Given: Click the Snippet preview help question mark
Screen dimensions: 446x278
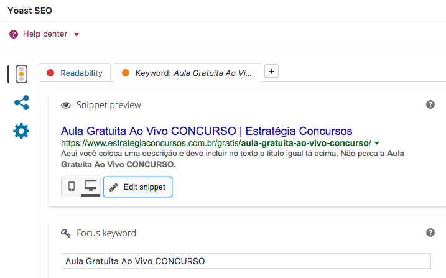Looking at the screenshot, I should coord(430,104).
